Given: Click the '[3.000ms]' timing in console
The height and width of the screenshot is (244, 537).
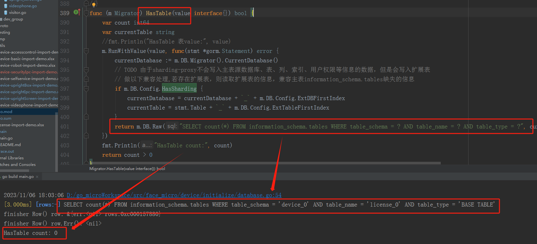Looking at the screenshot, I should [18, 205].
